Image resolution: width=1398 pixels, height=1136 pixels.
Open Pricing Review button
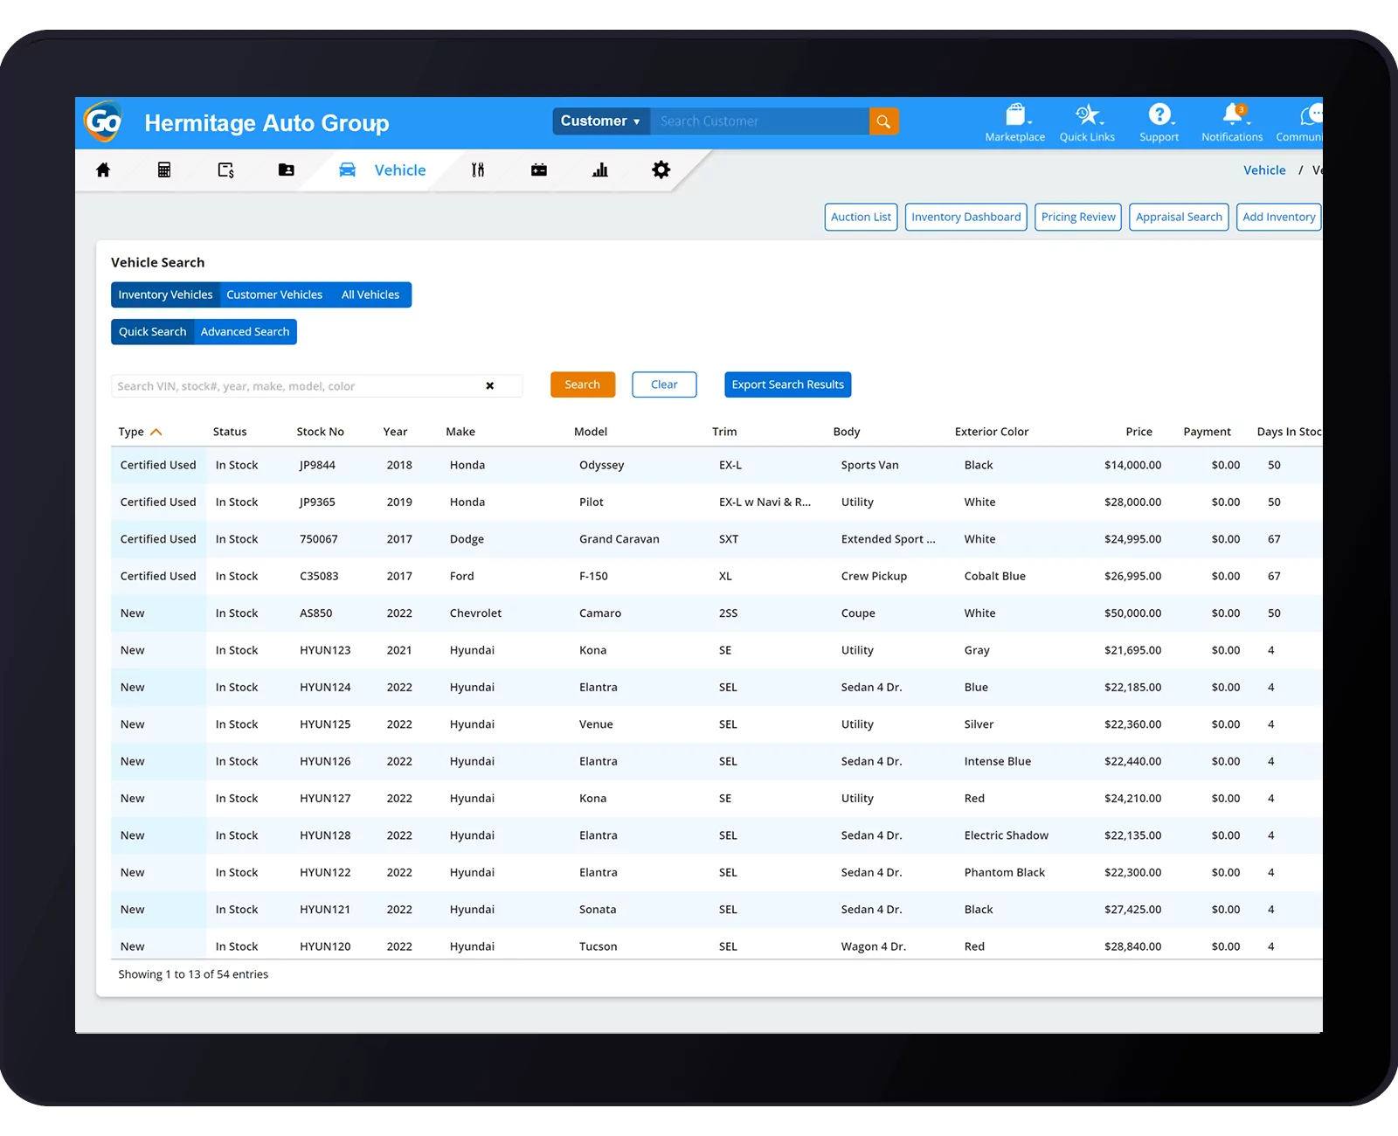(x=1078, y=217)
